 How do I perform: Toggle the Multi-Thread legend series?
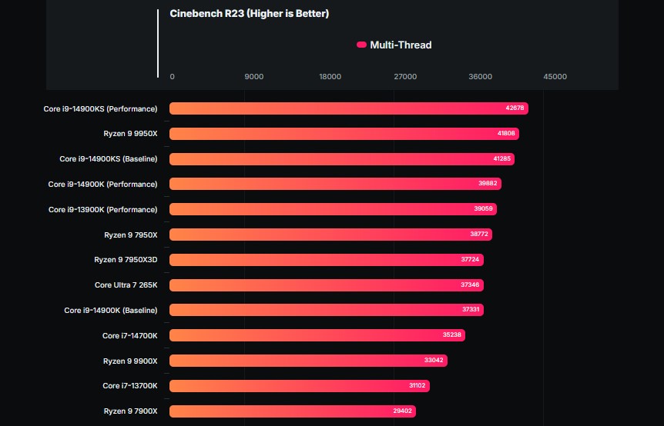[x=400, y=45]
